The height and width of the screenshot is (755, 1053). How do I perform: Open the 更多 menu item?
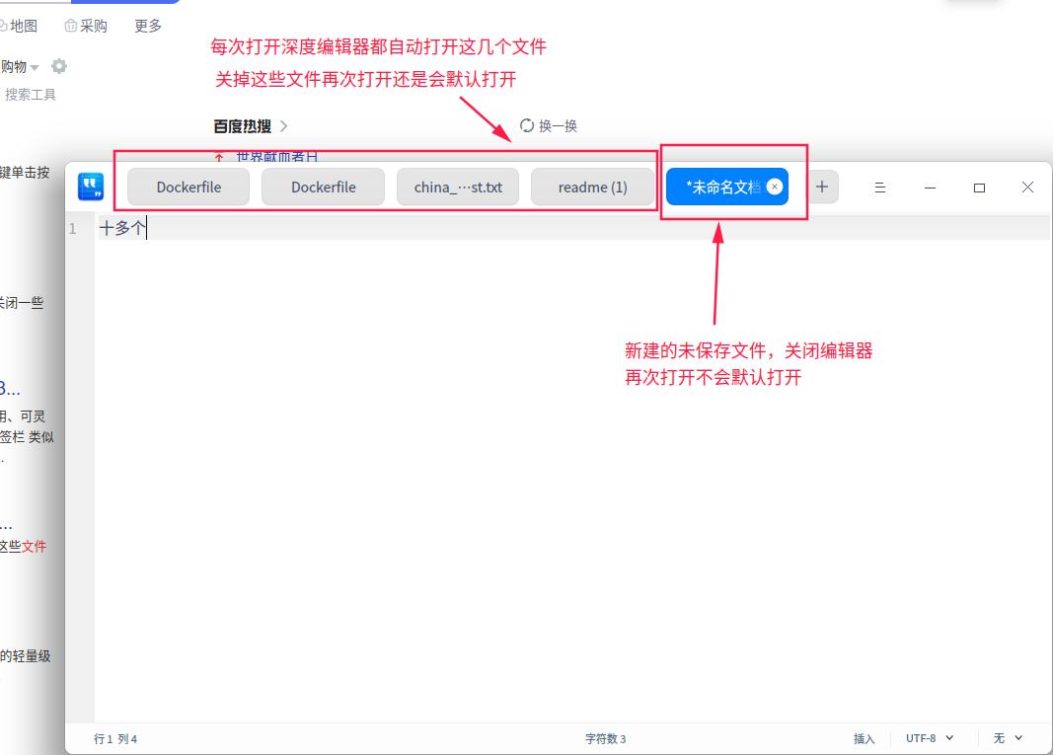pyautogui.click(x=147, y=26)
